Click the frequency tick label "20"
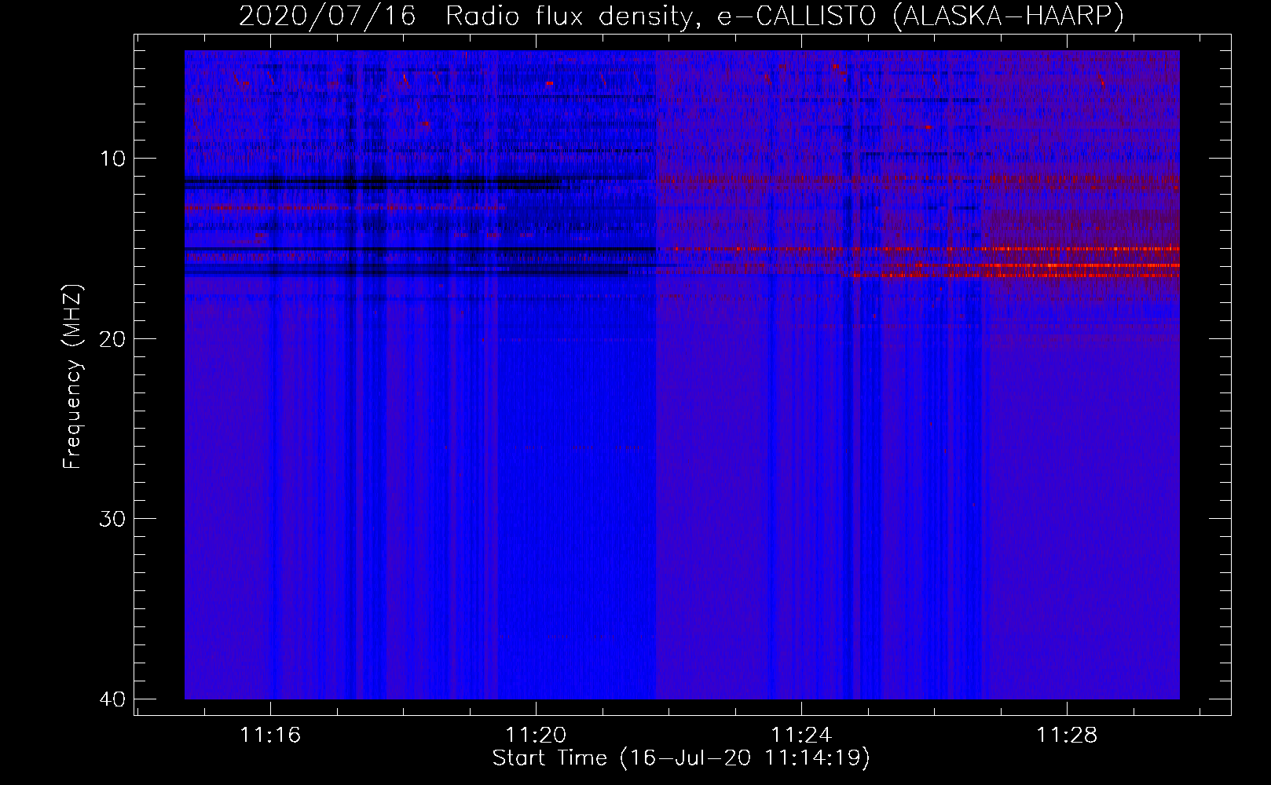This screenshot has height=785, width=1271. point(113,338)
